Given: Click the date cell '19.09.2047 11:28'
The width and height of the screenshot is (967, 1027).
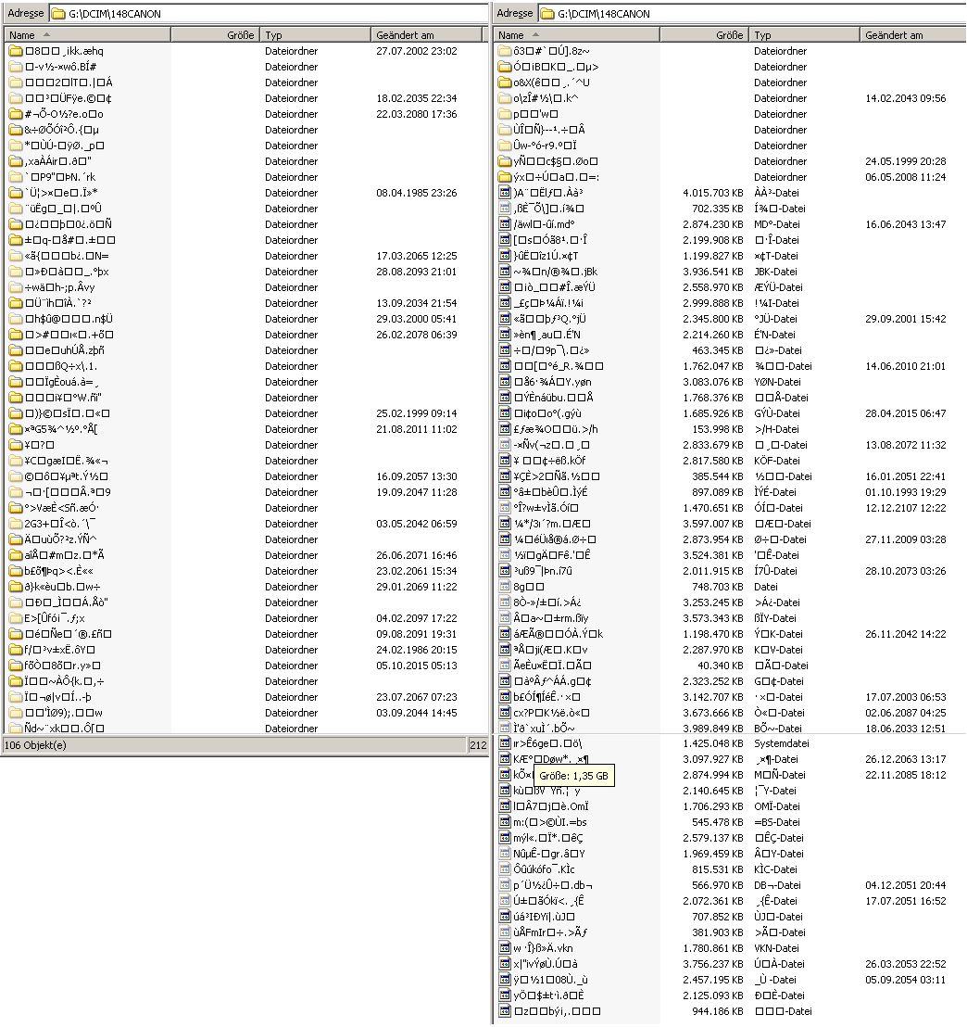Looking at the screenshot, I should 417,492.
